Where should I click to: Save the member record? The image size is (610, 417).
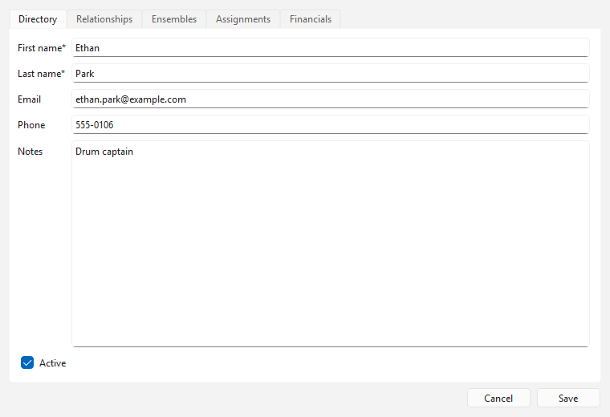(568, 398)
